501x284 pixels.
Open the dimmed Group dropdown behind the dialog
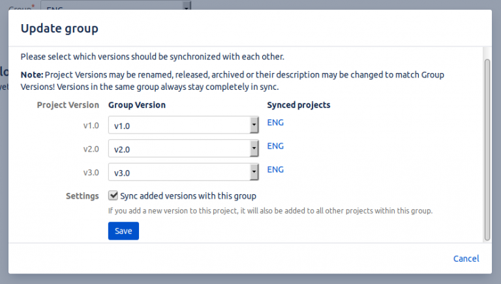115,6
